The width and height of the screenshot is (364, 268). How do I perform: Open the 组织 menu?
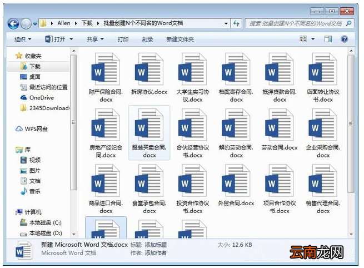[x=23, y=39]
